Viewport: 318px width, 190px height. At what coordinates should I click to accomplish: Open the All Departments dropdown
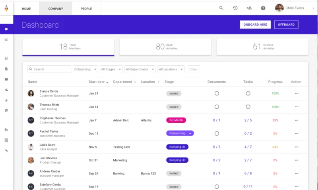point(140,69)
